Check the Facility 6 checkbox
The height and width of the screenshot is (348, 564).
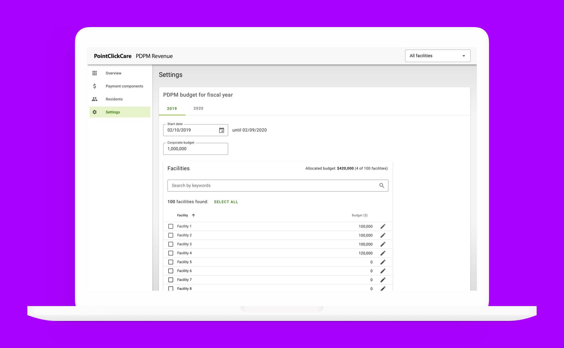pyautogui.click(x=171, y=271)
